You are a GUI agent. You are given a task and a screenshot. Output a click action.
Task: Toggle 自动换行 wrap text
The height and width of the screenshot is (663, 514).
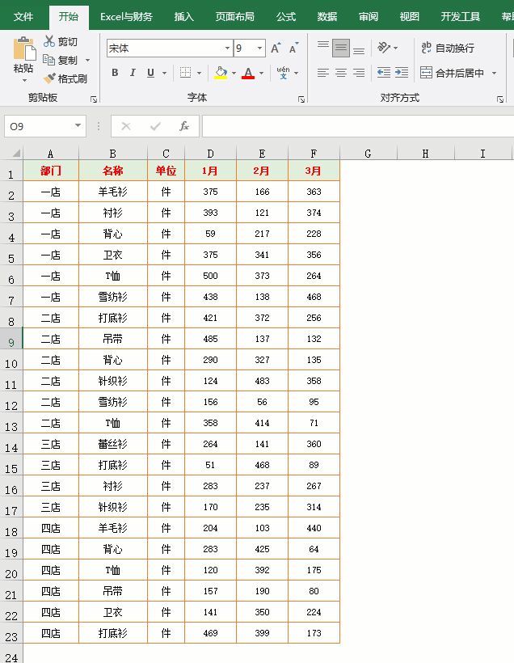[x=448, y=48]
